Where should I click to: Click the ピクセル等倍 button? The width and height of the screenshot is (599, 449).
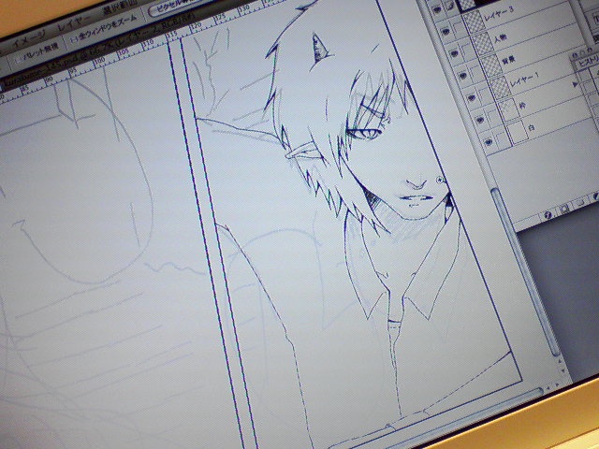coord(175,7)
